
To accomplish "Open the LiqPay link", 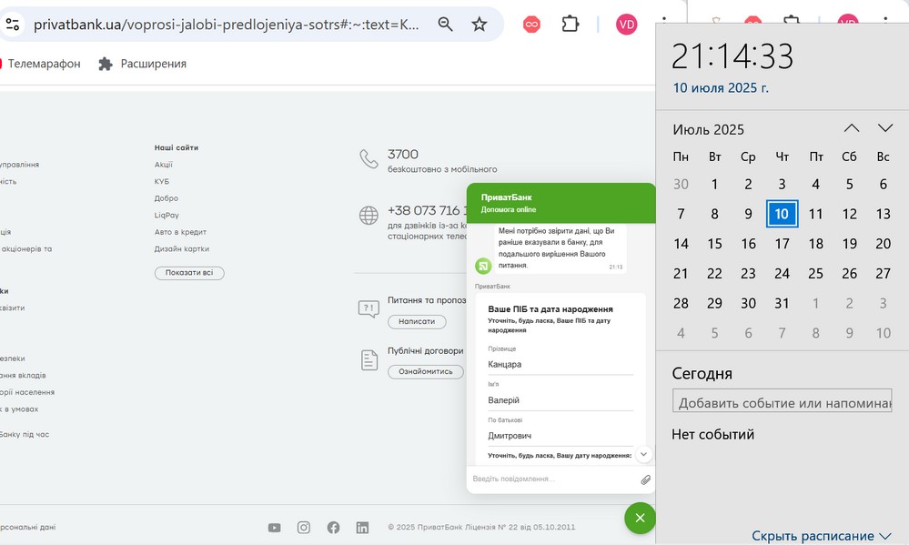I will click(x=167, y=215).
